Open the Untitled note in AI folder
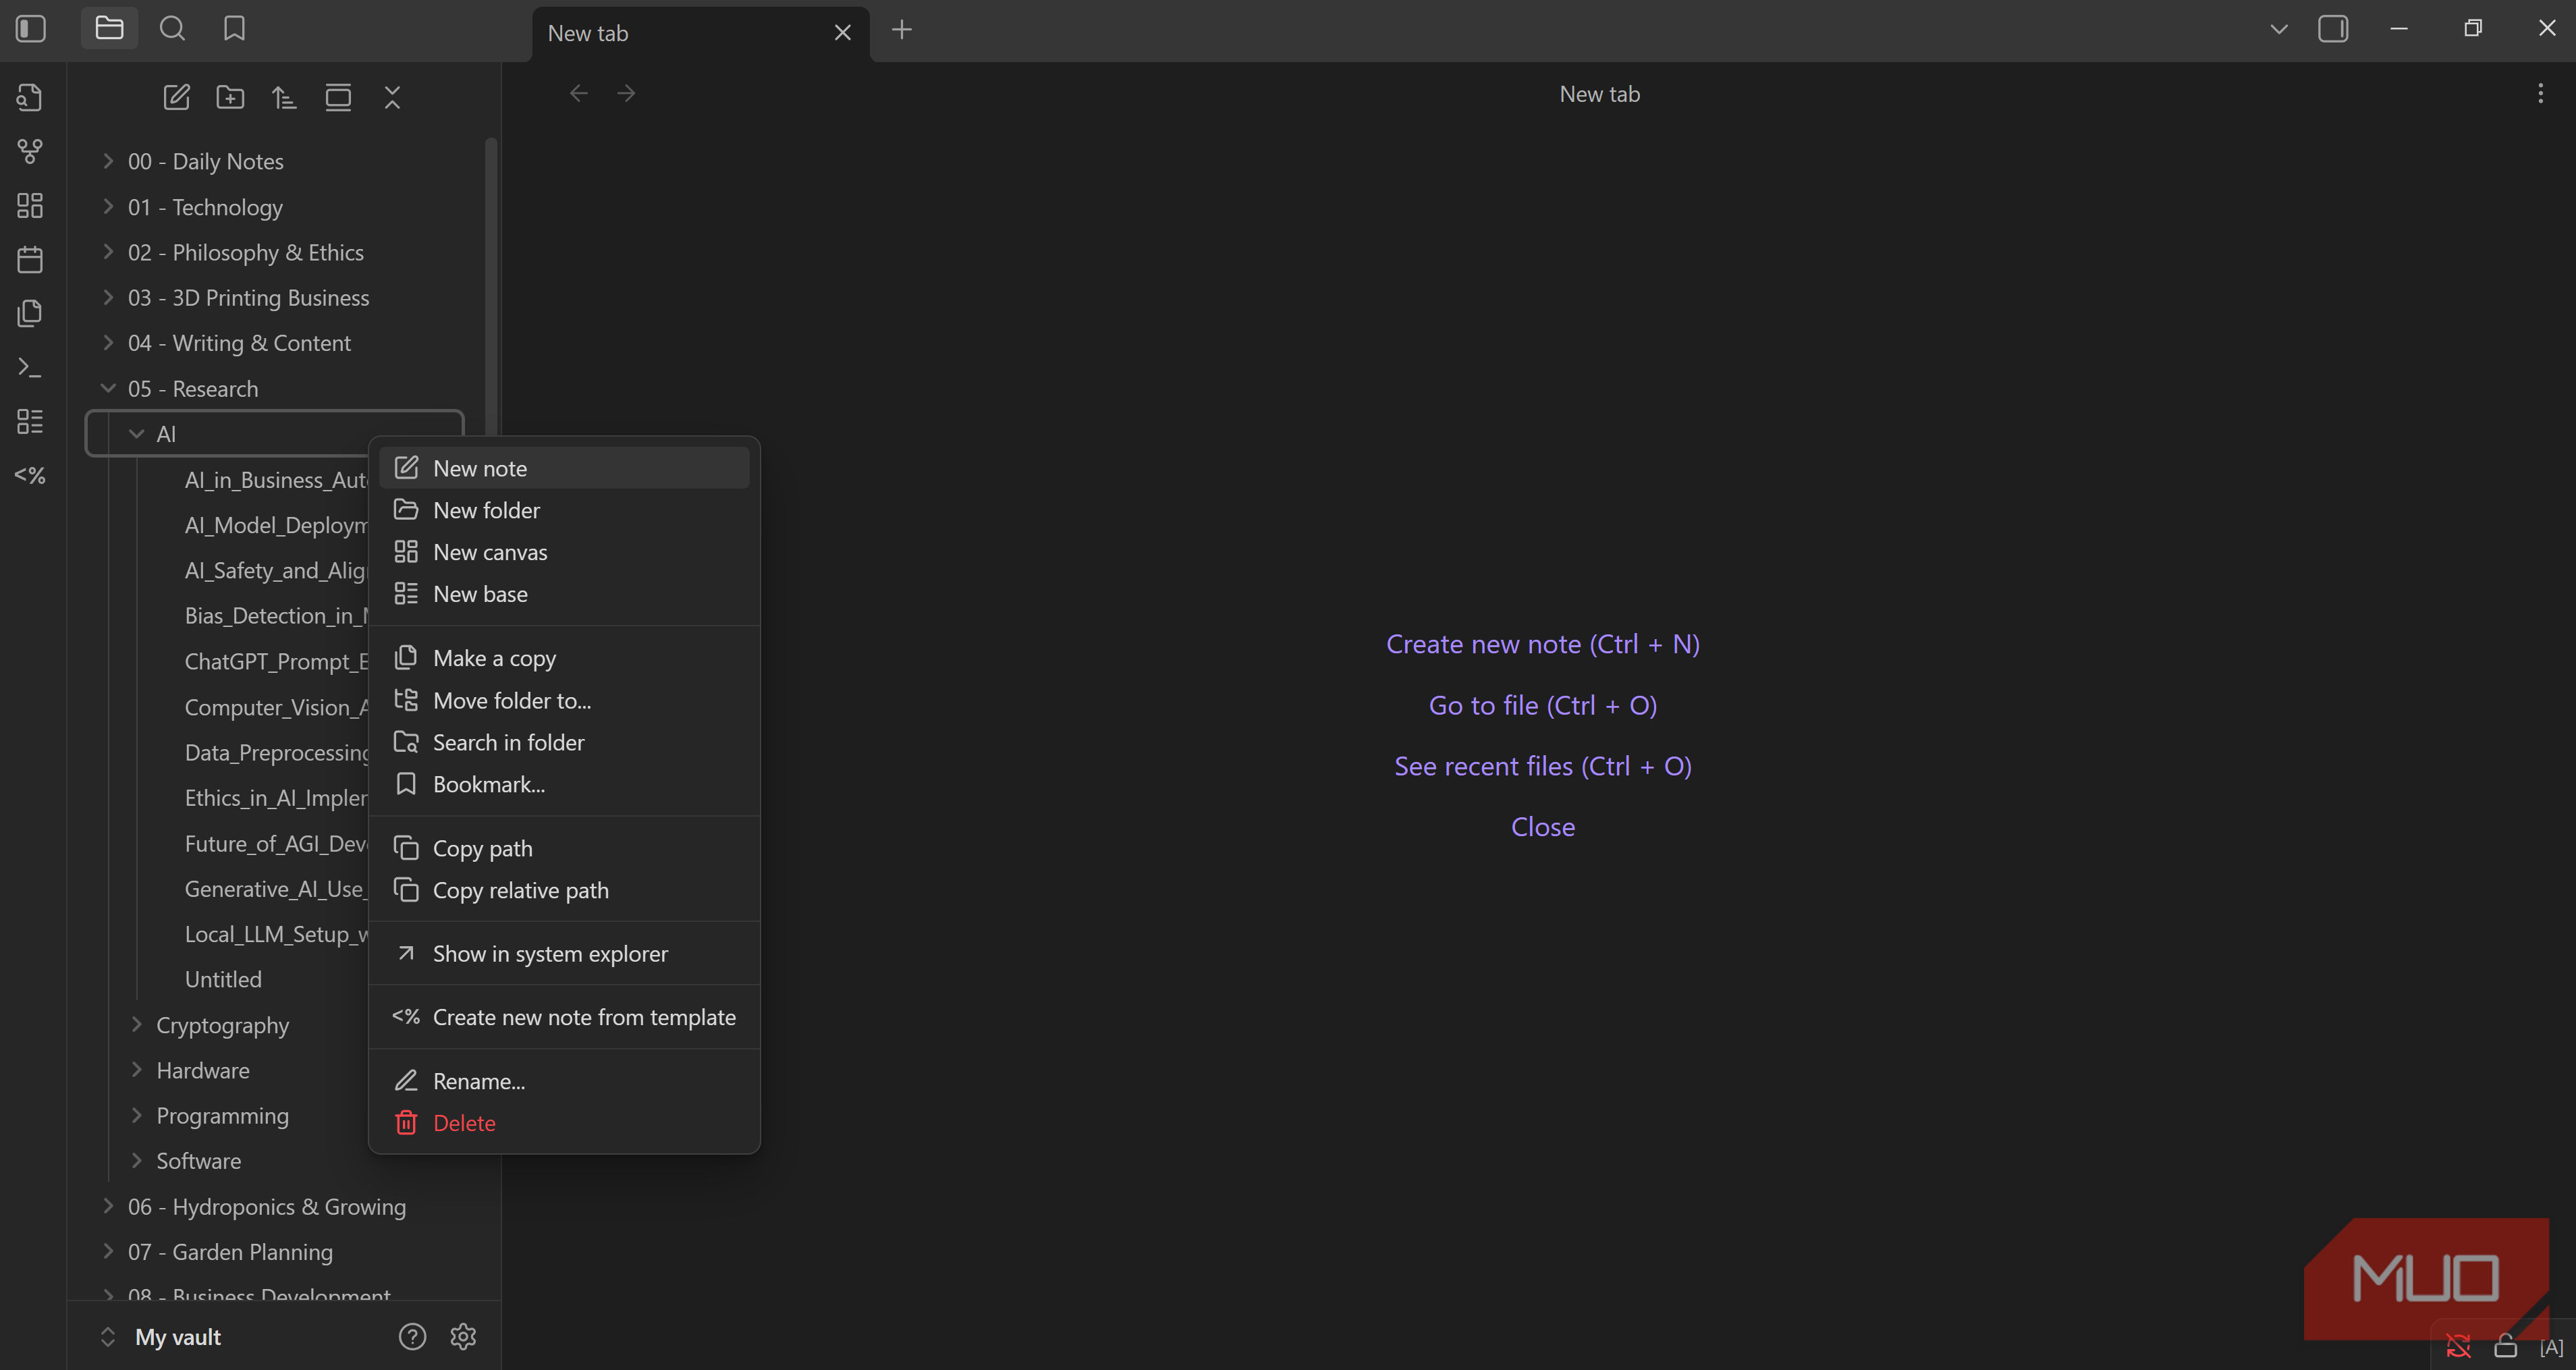 [x=223, y=979]
